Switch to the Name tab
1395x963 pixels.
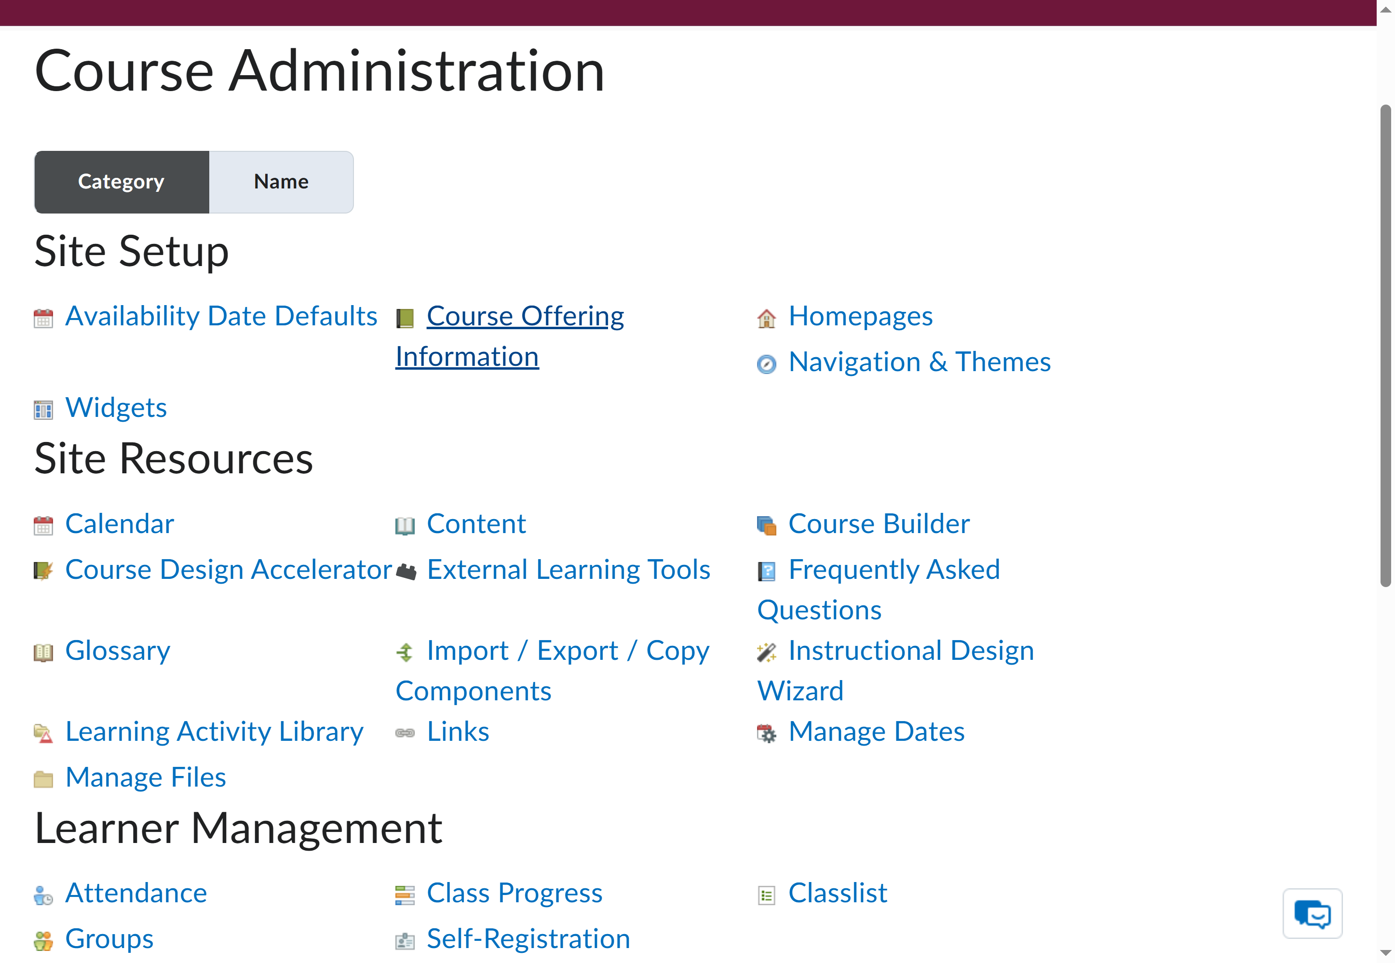(281, 182)
